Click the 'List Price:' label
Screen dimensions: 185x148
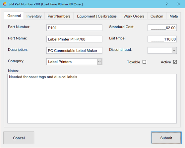click(117, 38)
